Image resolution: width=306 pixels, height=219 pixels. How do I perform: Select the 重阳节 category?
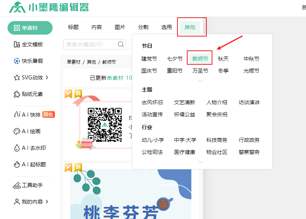tap(175, 71)
